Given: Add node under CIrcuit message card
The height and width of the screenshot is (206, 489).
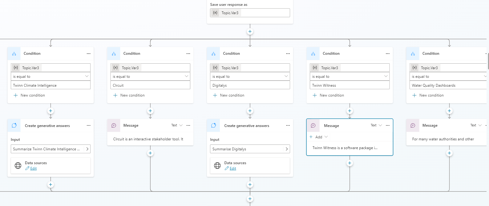Looking at the screenshot, I should click(x=150, y=153).
